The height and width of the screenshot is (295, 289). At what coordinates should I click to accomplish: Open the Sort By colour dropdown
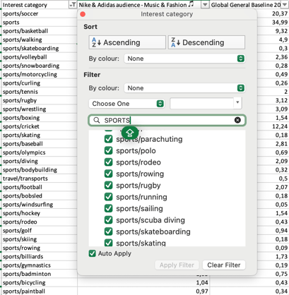pyautogui.click(x=184, y=59)
